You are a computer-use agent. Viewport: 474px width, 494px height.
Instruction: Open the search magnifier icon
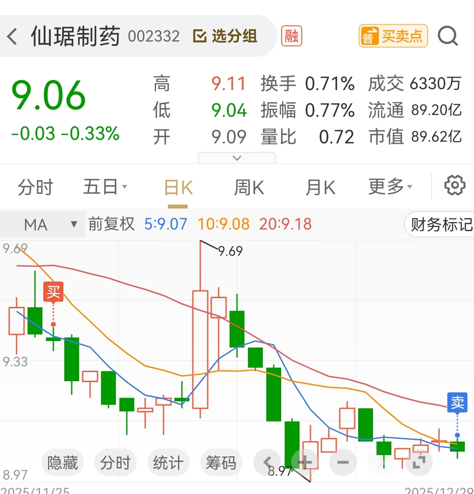447,36
